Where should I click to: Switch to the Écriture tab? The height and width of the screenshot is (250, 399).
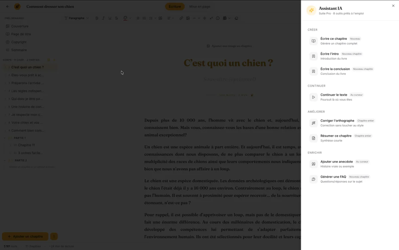(x=175, y=7)
